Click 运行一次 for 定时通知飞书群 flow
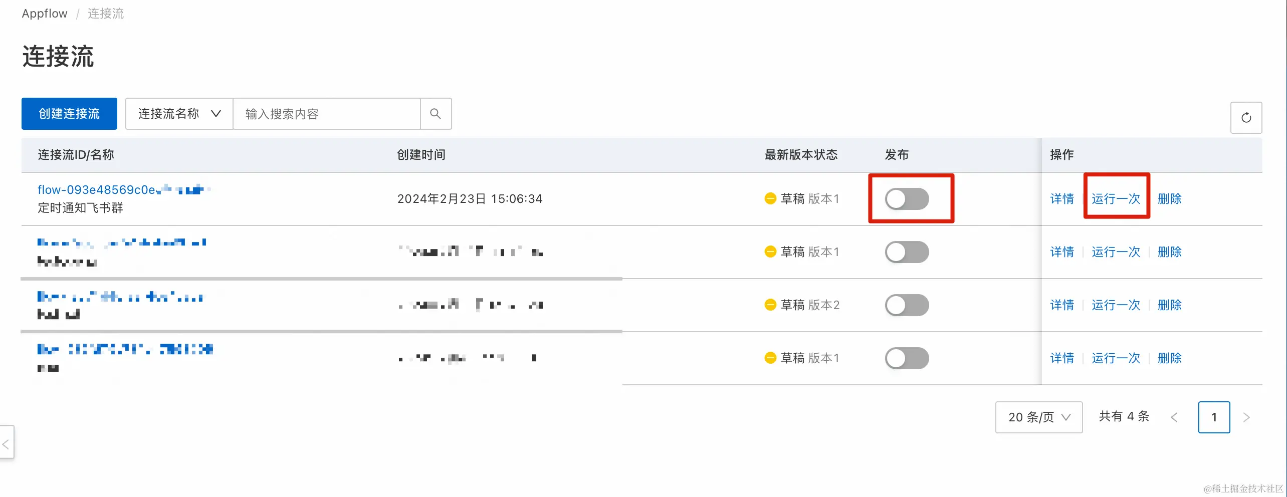 (1116, 199)
